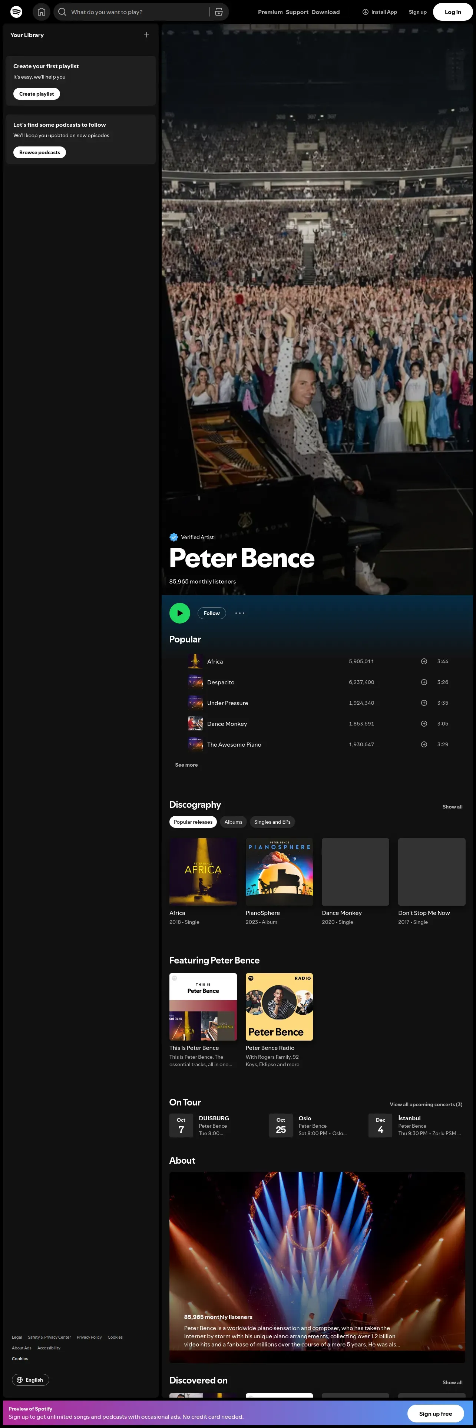Add Despacito to library via plus icon
The image size is (476, 1428).
pos(424,682)
